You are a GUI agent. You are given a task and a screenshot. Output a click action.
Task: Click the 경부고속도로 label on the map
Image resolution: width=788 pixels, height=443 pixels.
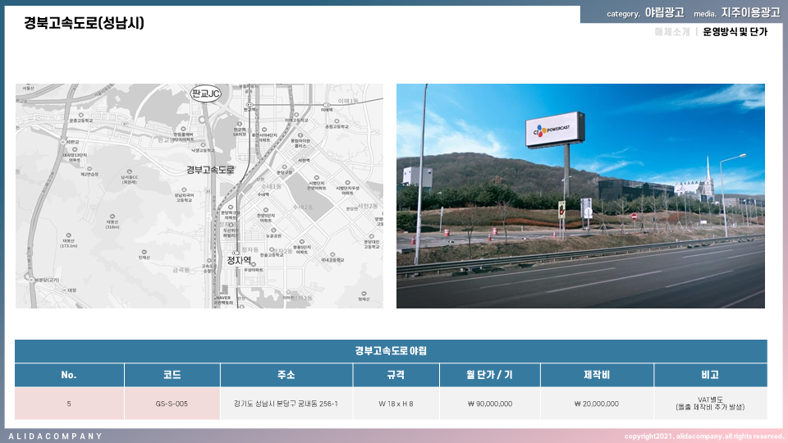coord(210,170)
